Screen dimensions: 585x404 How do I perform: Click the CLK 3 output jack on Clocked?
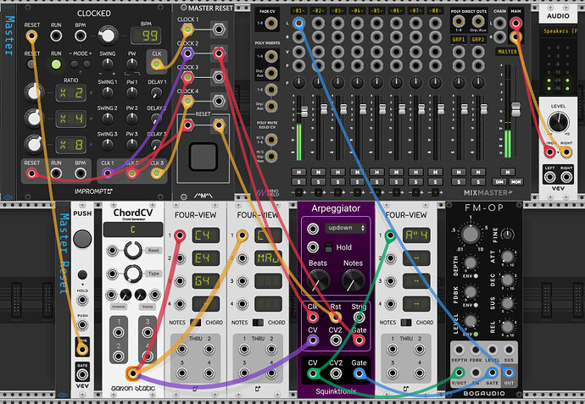tap(157, 173)
